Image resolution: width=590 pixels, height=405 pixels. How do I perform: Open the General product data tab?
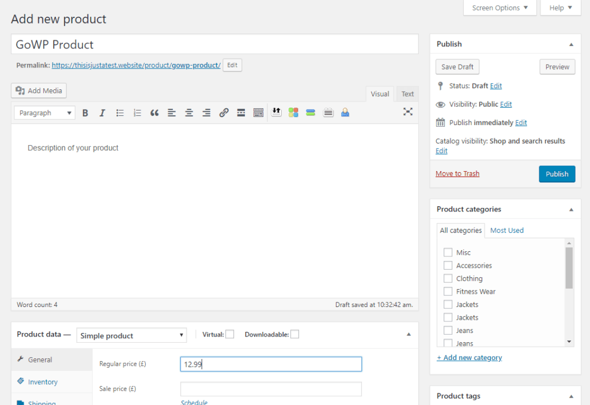tap(52, 359)
